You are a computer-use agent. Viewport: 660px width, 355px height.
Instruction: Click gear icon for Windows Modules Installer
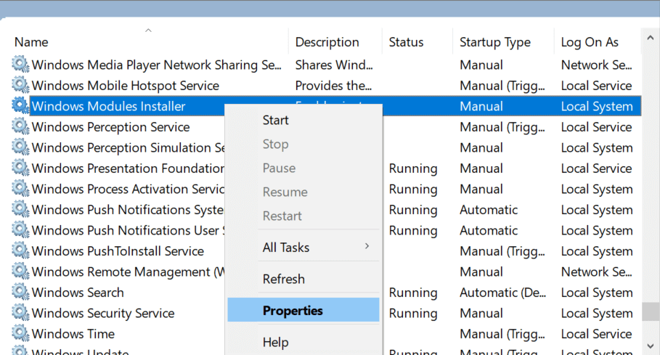20,106
